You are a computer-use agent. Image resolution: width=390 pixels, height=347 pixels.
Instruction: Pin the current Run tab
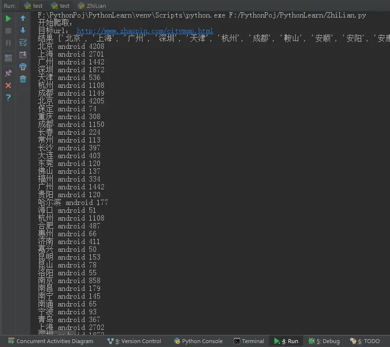(x=8, y=73)
